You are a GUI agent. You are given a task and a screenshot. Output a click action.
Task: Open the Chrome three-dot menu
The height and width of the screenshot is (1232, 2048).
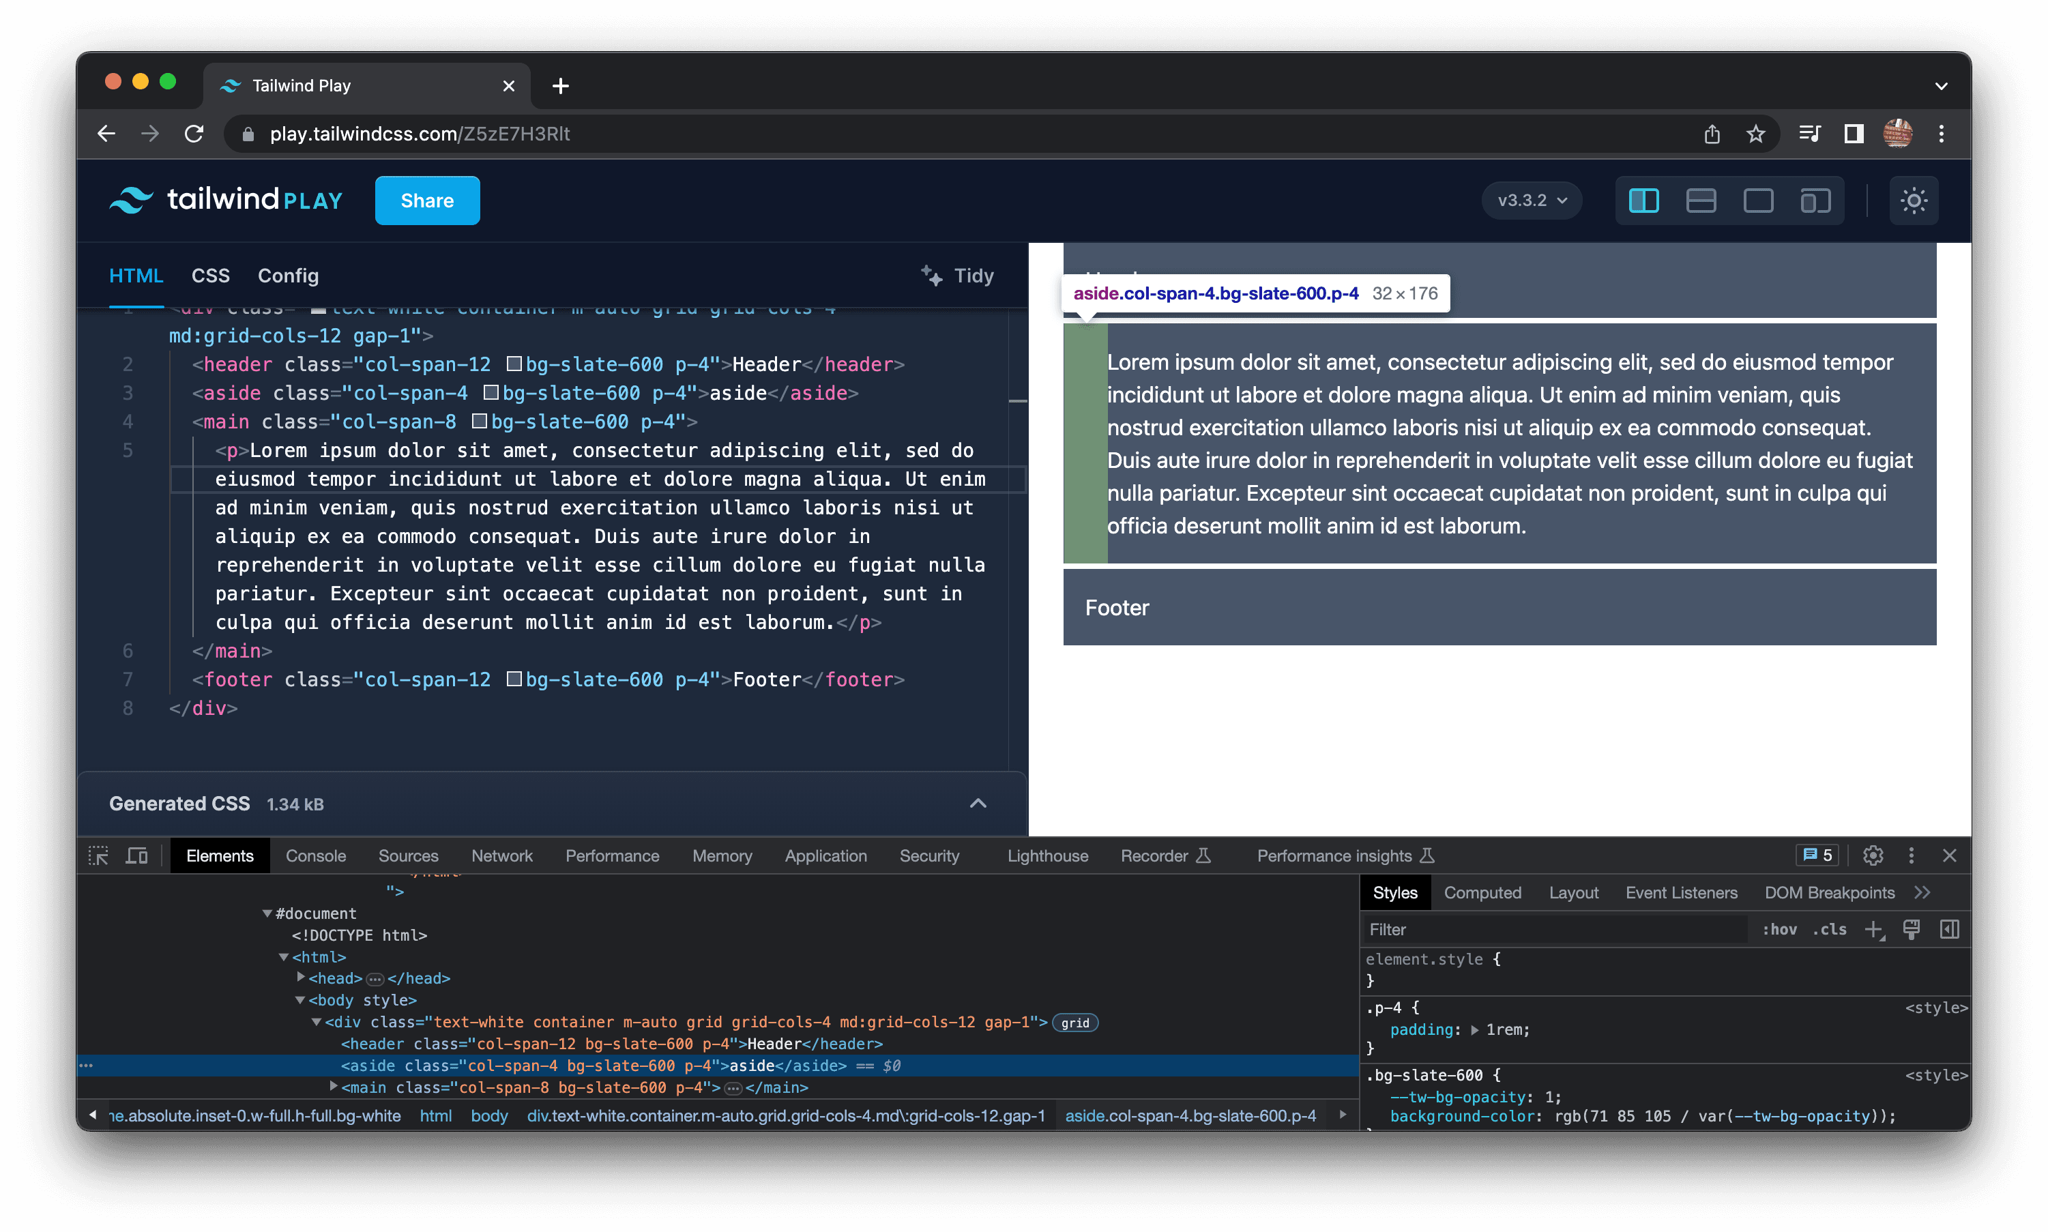pos(1941,134)
